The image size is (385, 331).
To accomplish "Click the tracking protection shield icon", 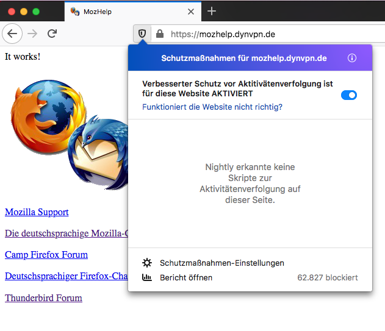I will click(142, 34).
